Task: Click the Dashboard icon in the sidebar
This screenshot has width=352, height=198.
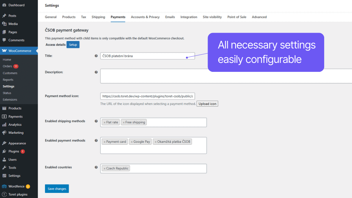Action: click(4, 5)
